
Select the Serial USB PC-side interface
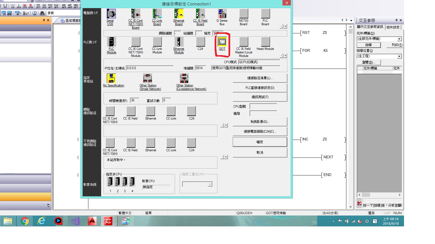(x=111, y=14)
